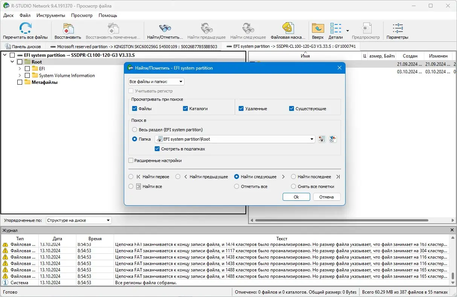The width and height of the screenshot is (457, 297).
Task: Toggle the Каталоги checkbox
Action: pyautogui.click(x=185, y=109)
